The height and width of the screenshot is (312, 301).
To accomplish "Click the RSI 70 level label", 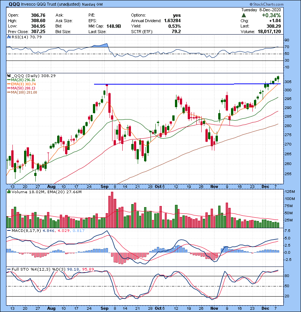I will click(x=287, y=47).
